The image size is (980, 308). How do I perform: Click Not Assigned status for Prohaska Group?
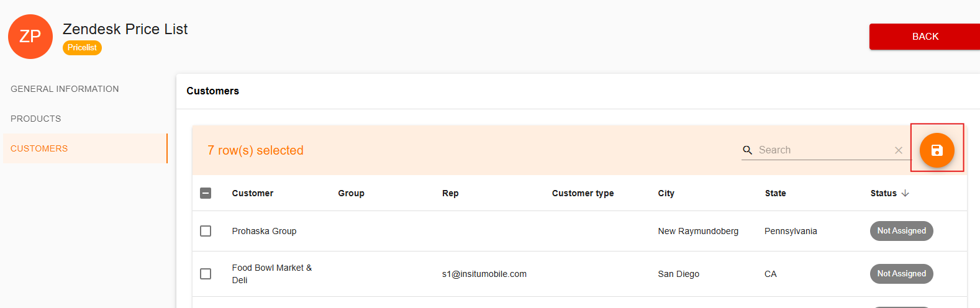tap(901, 231)
